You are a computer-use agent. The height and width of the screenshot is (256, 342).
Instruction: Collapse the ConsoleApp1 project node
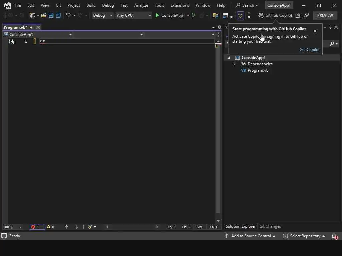click(x=229, y=58)
